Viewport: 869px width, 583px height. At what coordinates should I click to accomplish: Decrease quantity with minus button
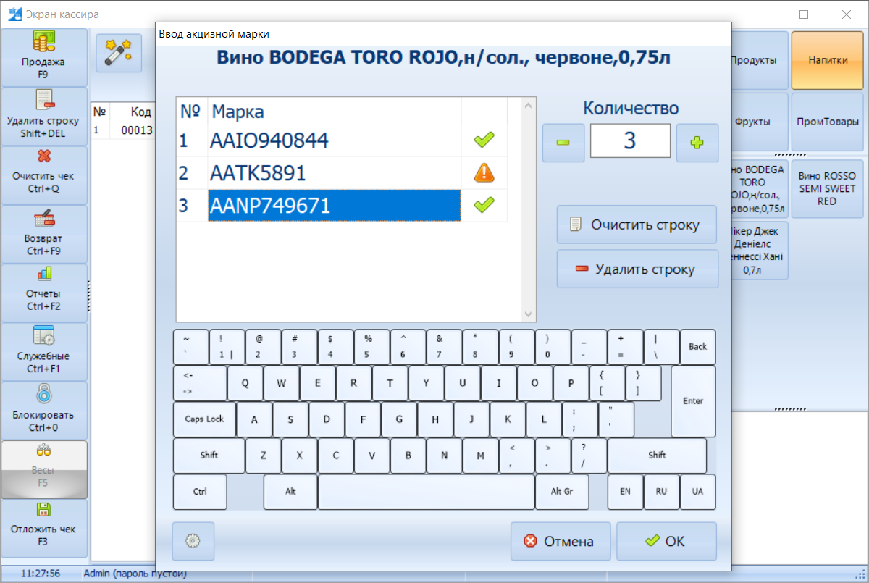[563, 143]
